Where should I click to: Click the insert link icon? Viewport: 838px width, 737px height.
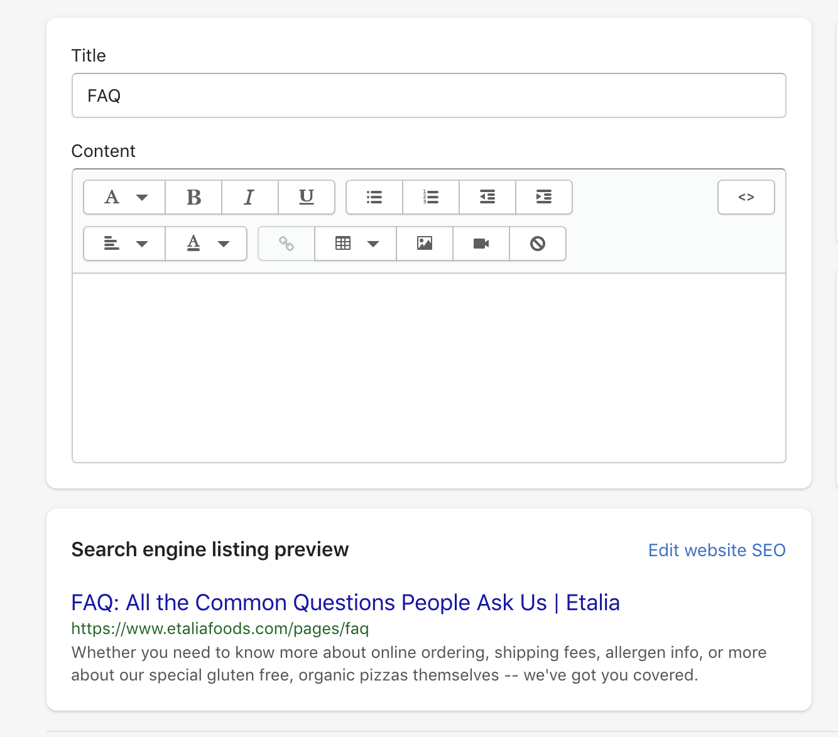click(x=286, y=244)
